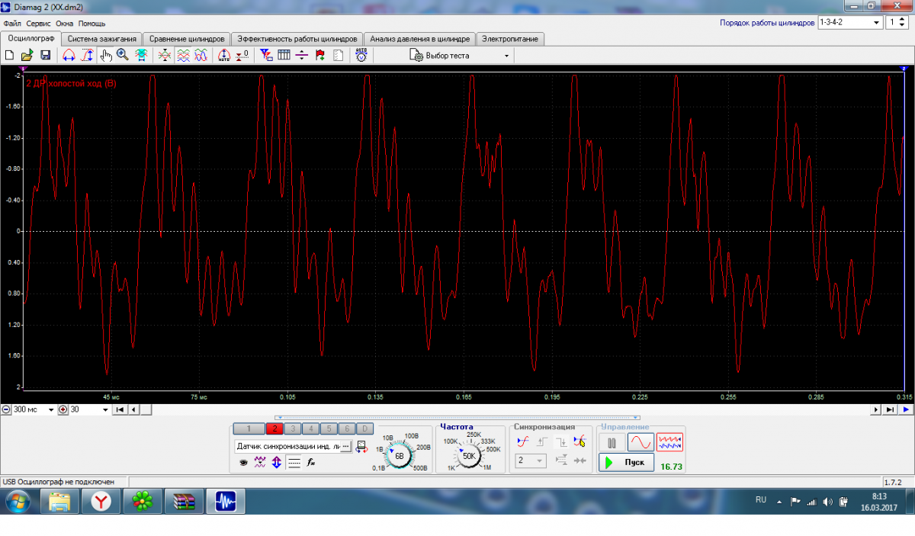Image resolution: width=915 pixels, height=536 pixels.
Task: Open the cylinder firing order 1-3-4-2 dropdown
Action: point(876,23)
